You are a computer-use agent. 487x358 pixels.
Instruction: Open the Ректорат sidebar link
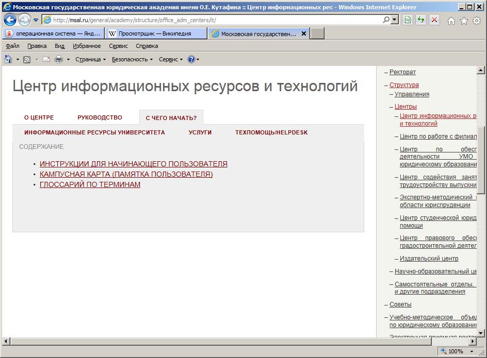click(402, 72)
